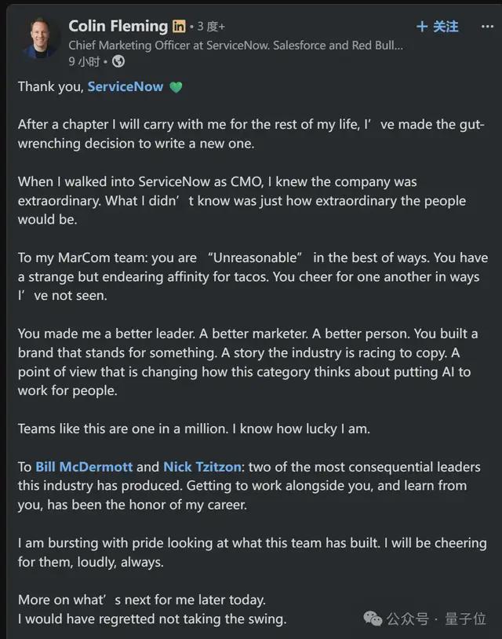Click the Colin Fleming name link

click(118, 26)
